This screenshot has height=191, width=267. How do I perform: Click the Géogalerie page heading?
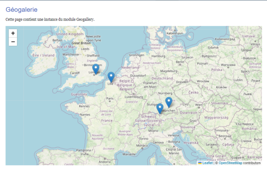click(x=21, y=10)
